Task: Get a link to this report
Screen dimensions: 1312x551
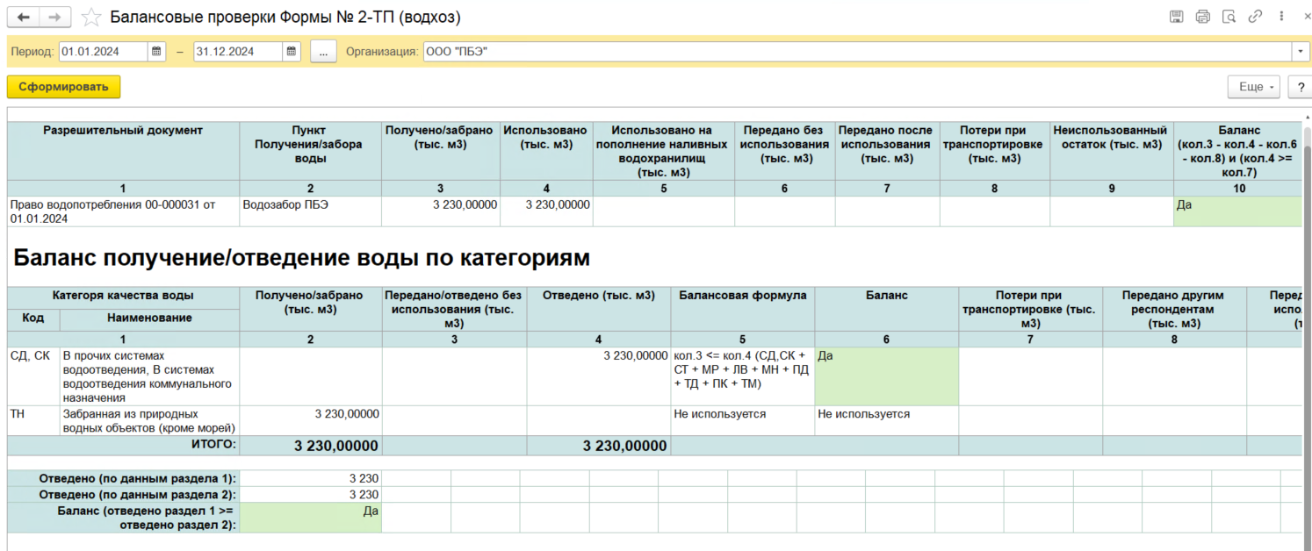Action: coord(1255,17)
